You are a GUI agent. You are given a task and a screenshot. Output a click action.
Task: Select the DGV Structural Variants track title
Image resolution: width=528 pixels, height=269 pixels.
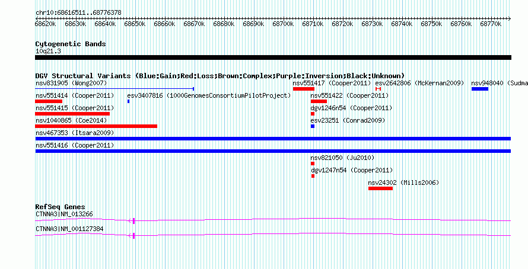[x=220, y=76]
